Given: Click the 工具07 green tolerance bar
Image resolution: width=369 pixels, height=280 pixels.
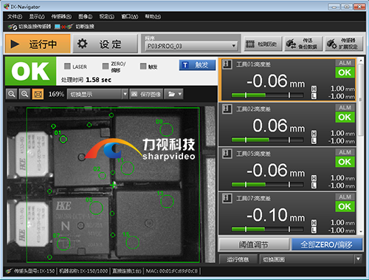Looking at the screenshot, I should pyautogui.click(x=267, y=229).
